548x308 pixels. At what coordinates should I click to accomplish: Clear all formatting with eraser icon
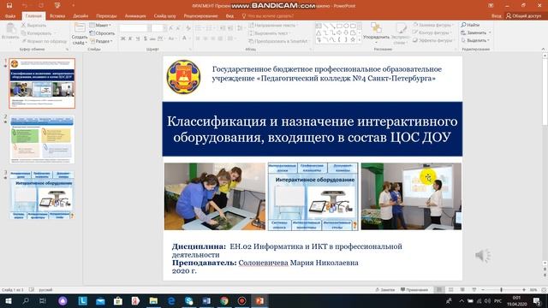coord(188,28)
